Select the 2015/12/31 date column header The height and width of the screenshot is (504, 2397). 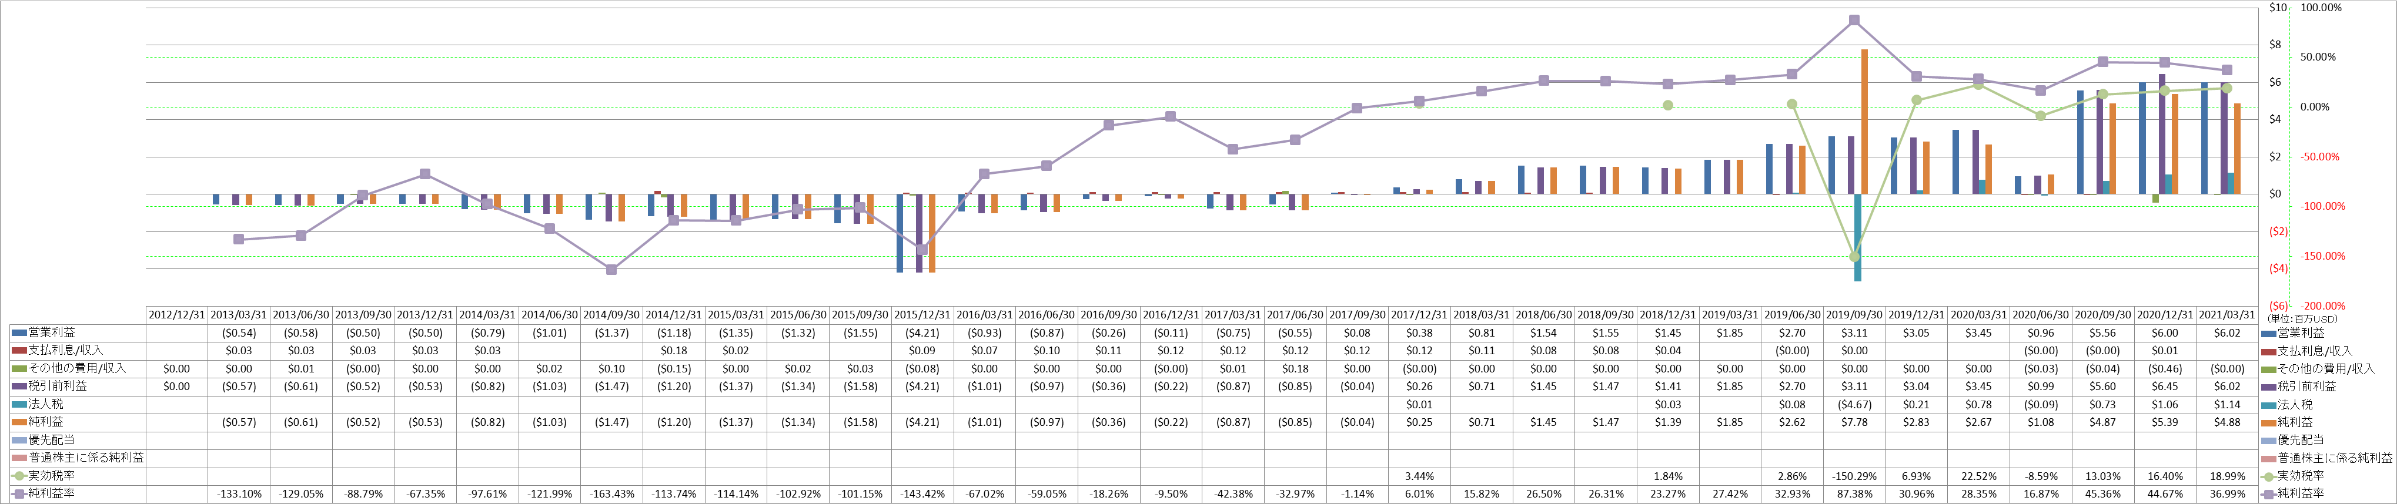click(922, 315)
